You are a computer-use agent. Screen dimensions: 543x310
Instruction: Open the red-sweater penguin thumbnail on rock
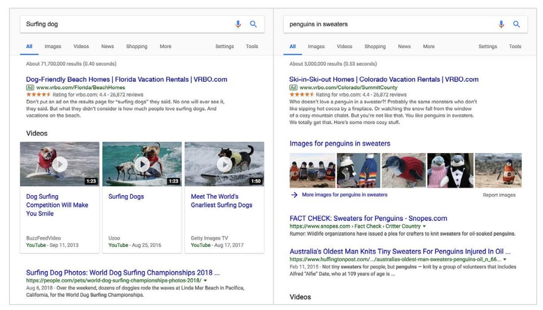[x=404, y=170]
